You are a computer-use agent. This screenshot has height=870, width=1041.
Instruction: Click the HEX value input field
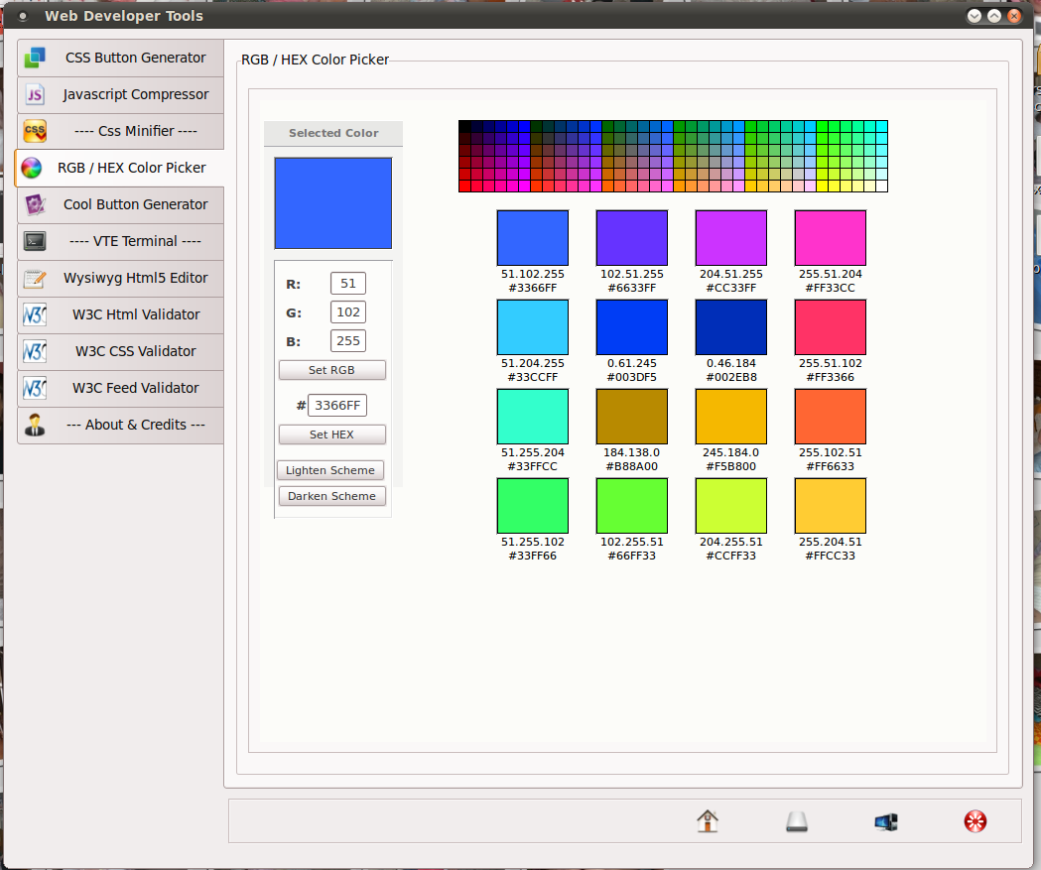337,405
